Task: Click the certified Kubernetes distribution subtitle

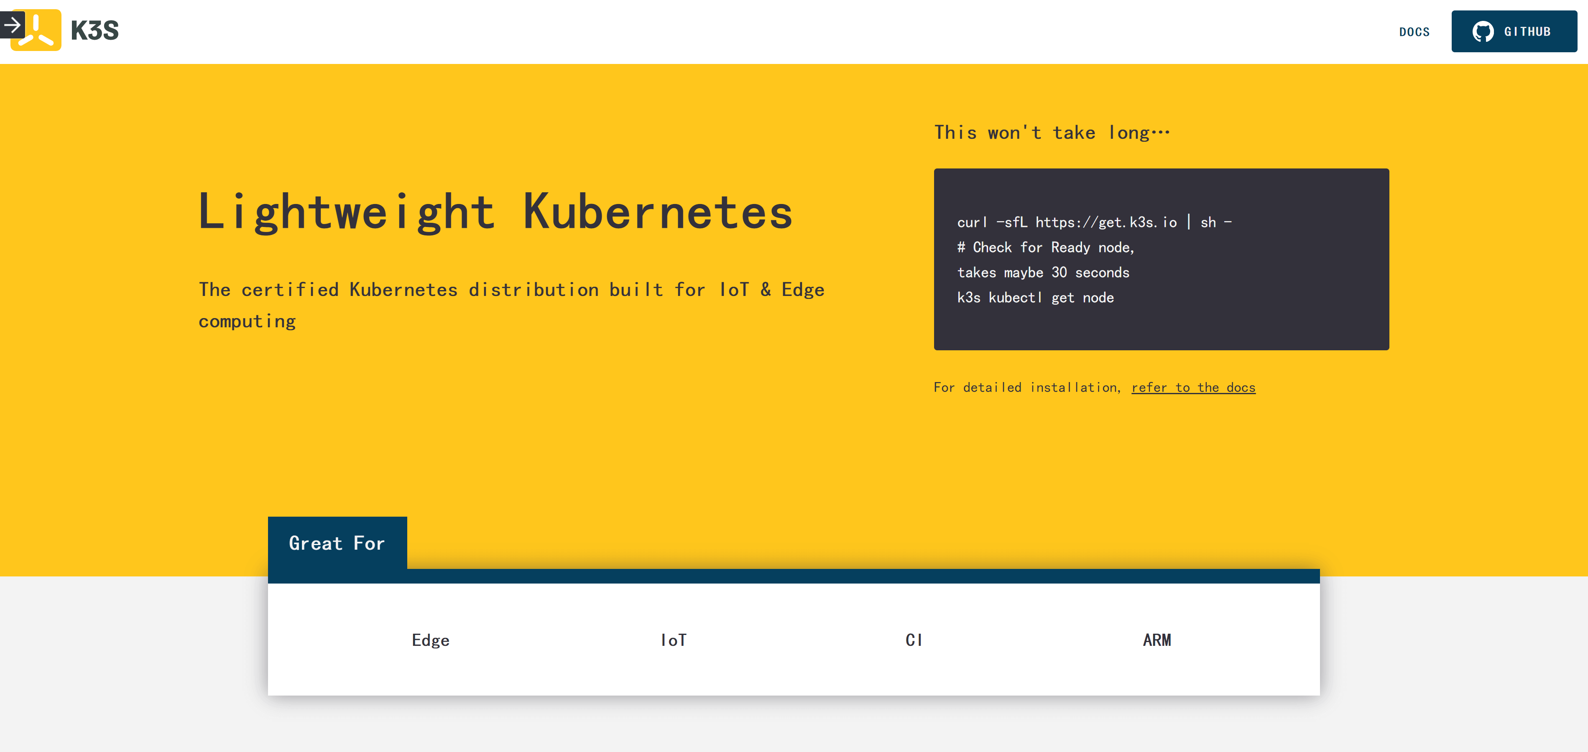Action: click(x=511, y=290)
